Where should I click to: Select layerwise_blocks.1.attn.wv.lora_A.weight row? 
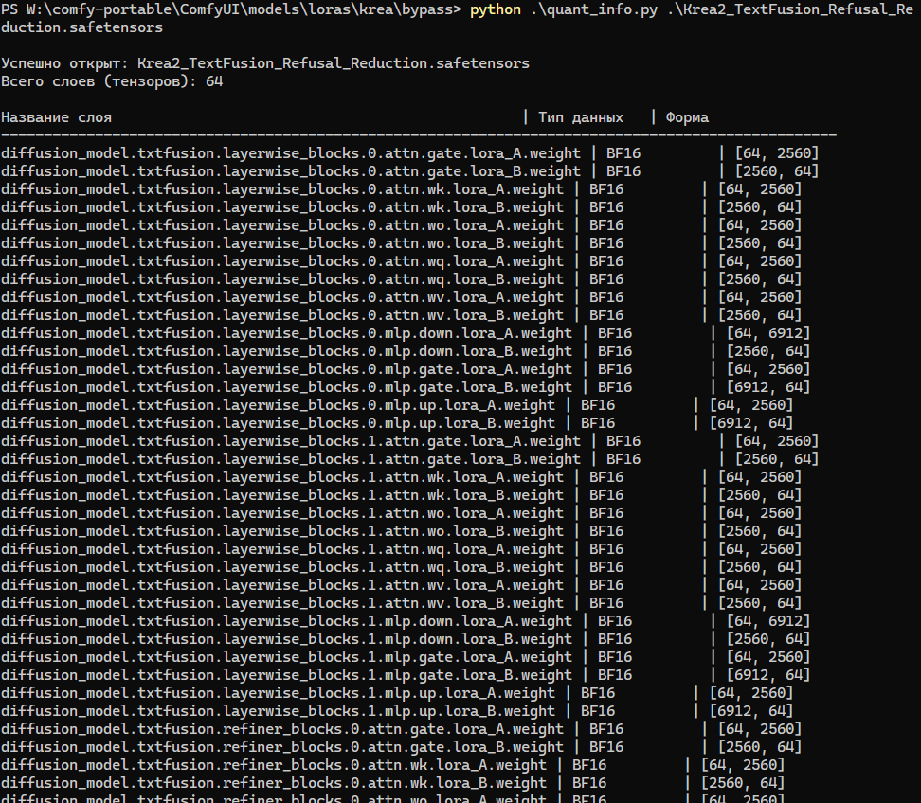point(401,585)
